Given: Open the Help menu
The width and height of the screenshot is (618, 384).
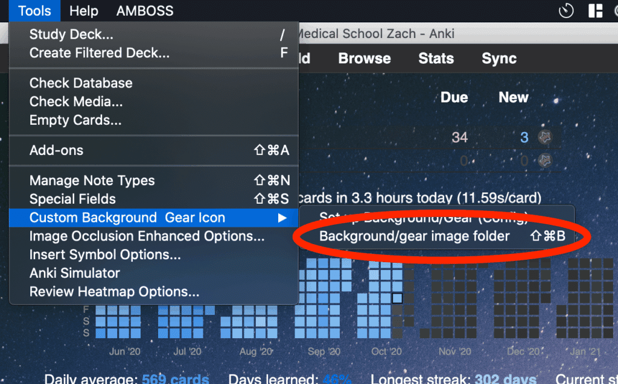Looking at the screenshot, I should pyautogui.click(x=83, y=11).
